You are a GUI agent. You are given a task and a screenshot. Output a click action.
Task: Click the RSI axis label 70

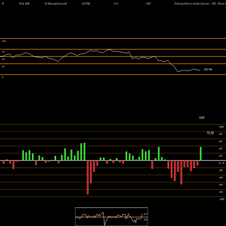point(3,52)
